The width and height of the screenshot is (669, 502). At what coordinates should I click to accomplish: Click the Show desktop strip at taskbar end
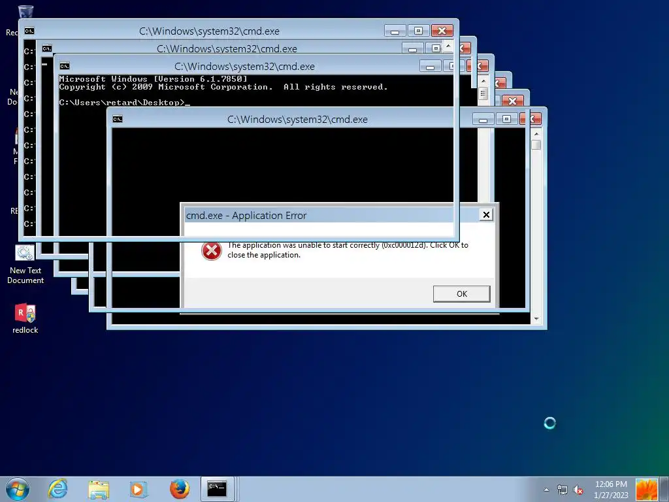coord(664,489)
